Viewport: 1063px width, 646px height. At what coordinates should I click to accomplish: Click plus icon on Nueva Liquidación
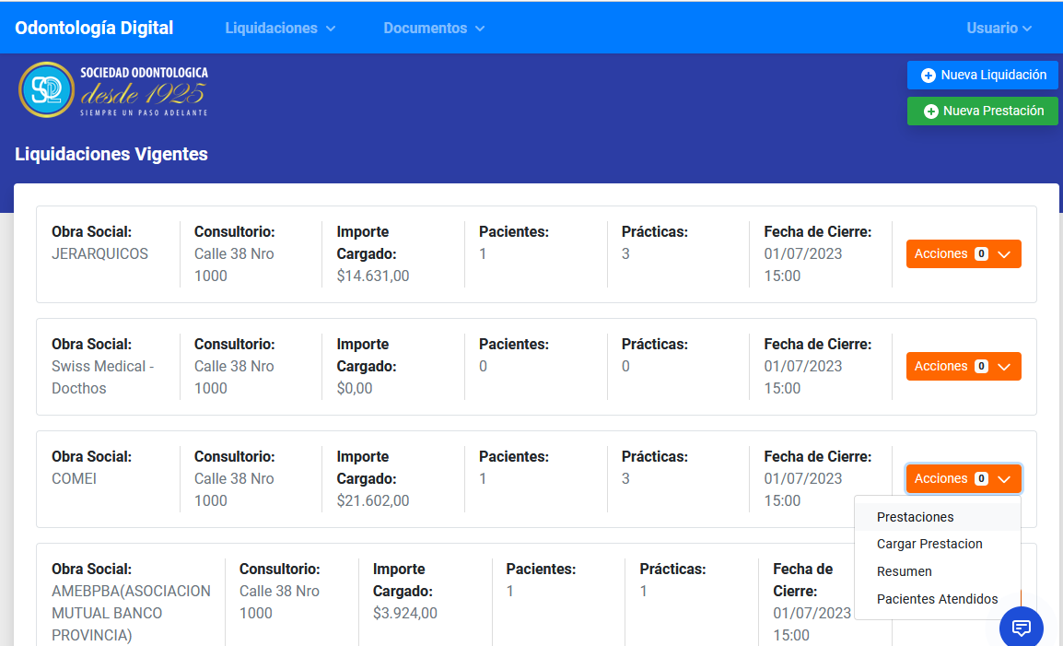pyautogui.click(x=929, y=76)
